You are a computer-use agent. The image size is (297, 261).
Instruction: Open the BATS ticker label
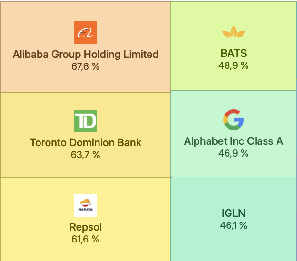pos(234,53)
